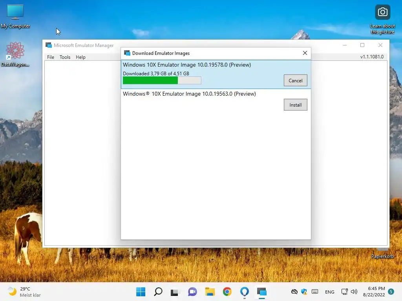Image resolution: width=402 pixels, height=301 pixels.
Task: Open Windows Security tray icon
Action: [x=304, y=292]
